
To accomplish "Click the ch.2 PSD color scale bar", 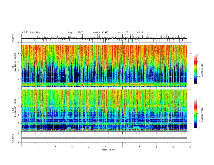I will tap(196, 114).
